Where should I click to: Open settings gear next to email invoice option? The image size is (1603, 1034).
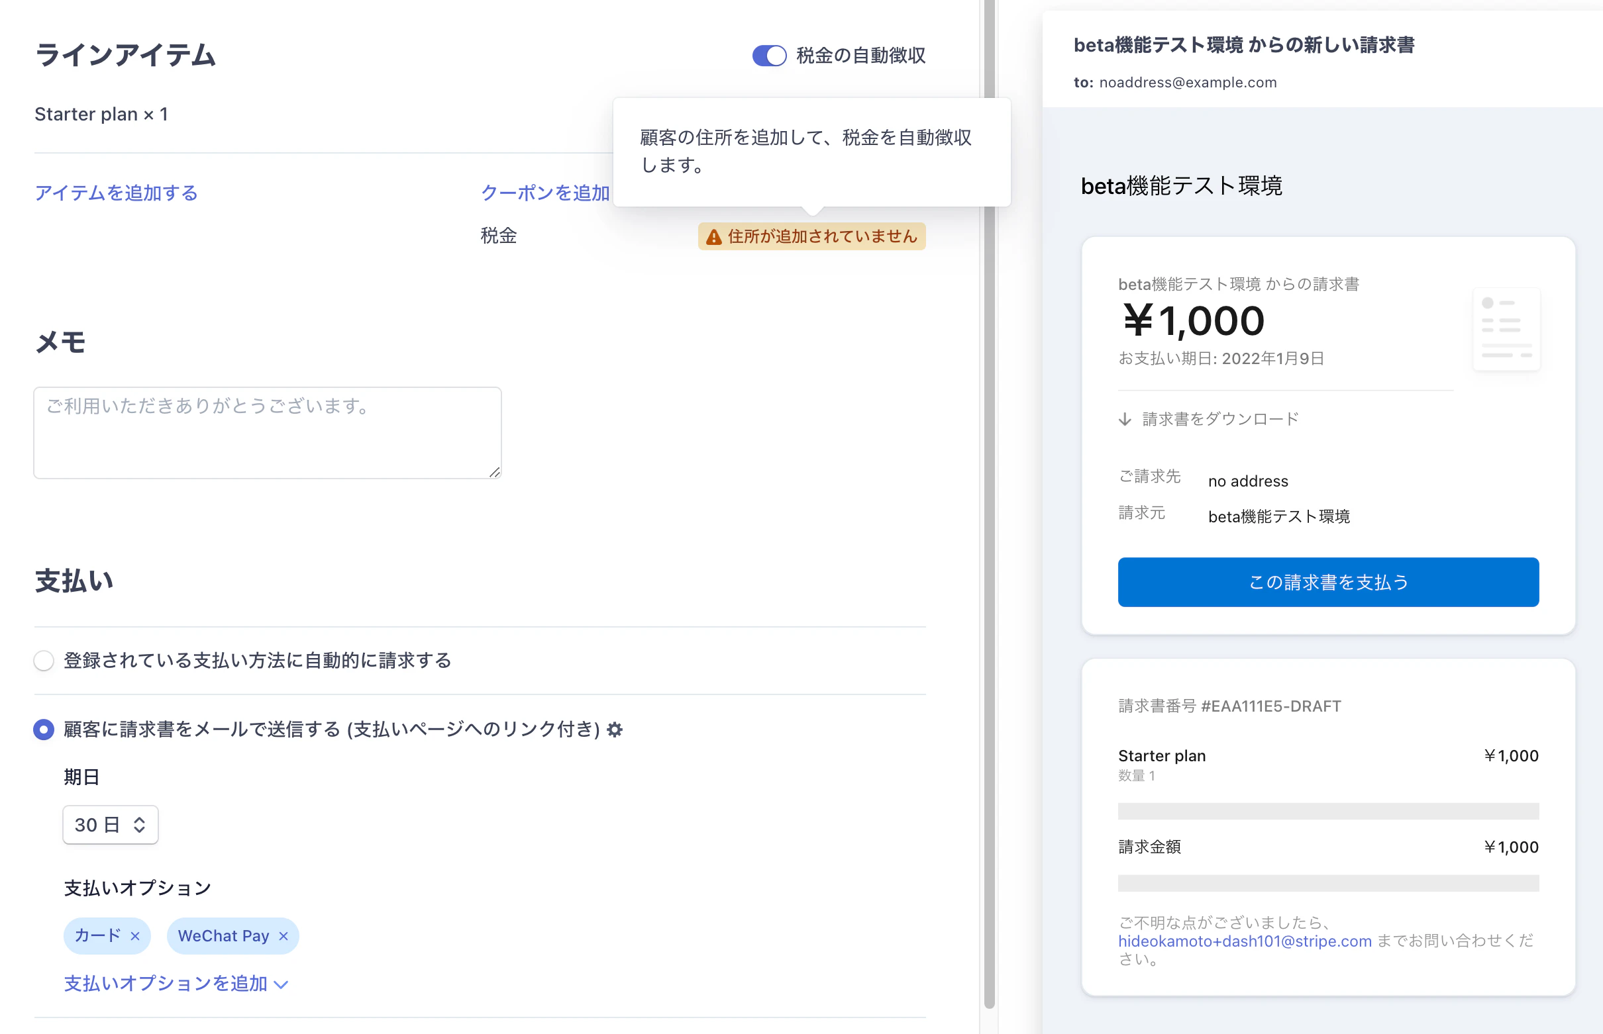pos(615,729)
